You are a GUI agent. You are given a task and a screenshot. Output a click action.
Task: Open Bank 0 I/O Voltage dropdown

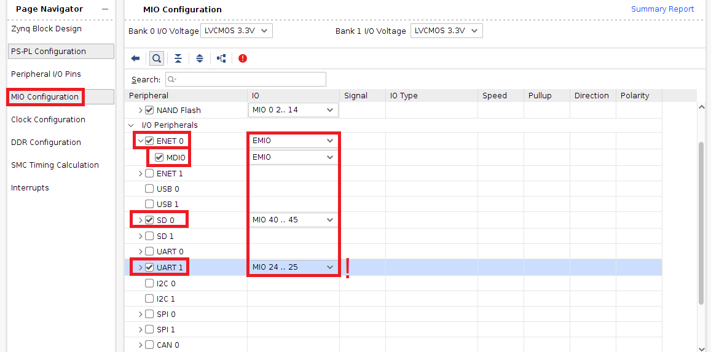pyautogui.click(x=236, y=31)
